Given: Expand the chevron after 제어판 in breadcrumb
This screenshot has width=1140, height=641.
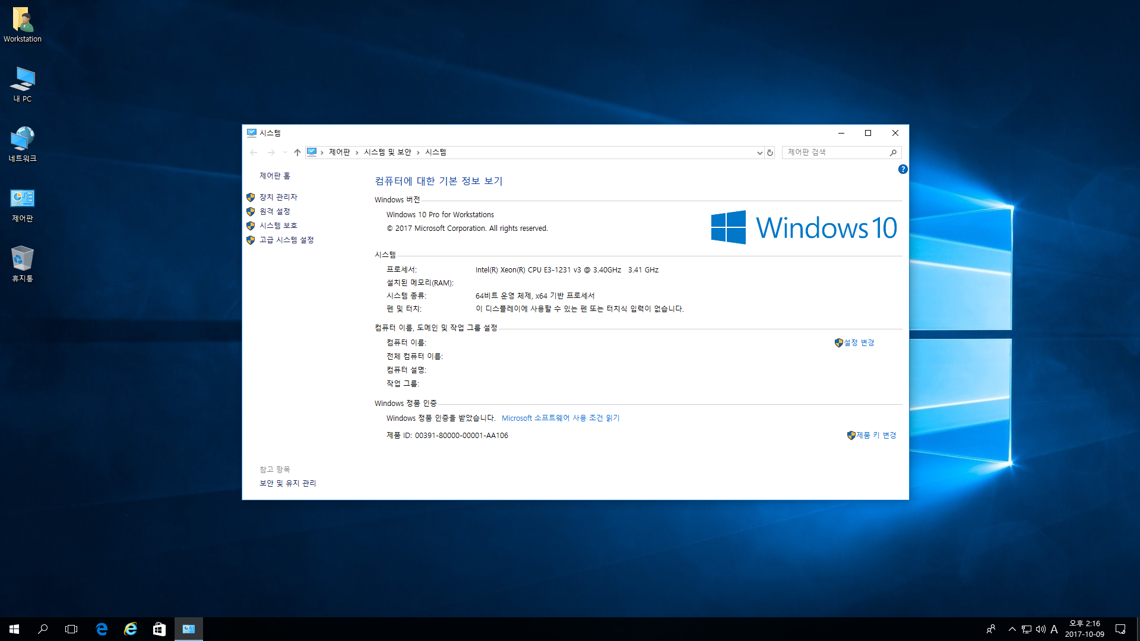Looking at the screenshot, I should (357, 153).
